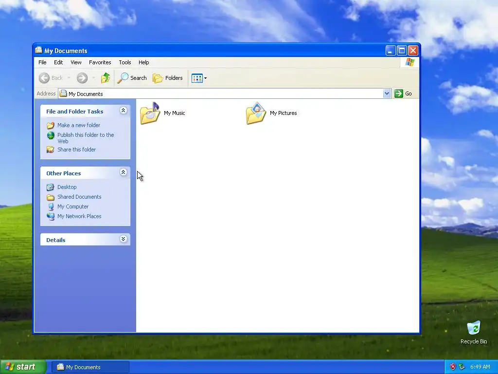The width and height of the screenshot is (498, 374).
Task: Close the My Documents window
Action: tap(413, 50)
